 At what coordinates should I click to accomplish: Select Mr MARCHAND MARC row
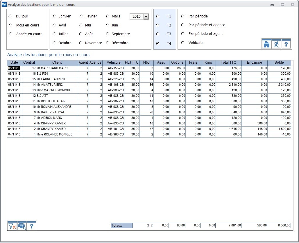[x=149, y=68]
